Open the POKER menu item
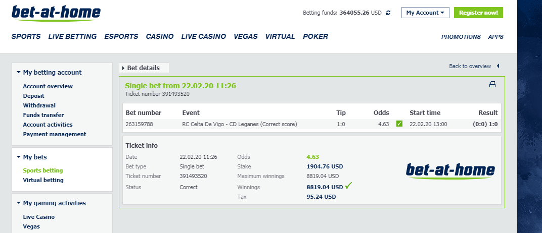The height and width of the screenshot is (233, 542). pos(315,36)
